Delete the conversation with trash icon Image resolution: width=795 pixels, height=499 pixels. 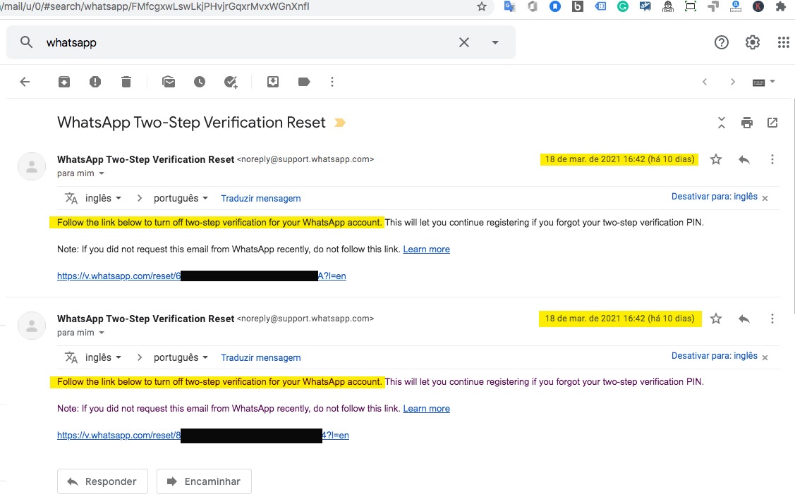126,82
